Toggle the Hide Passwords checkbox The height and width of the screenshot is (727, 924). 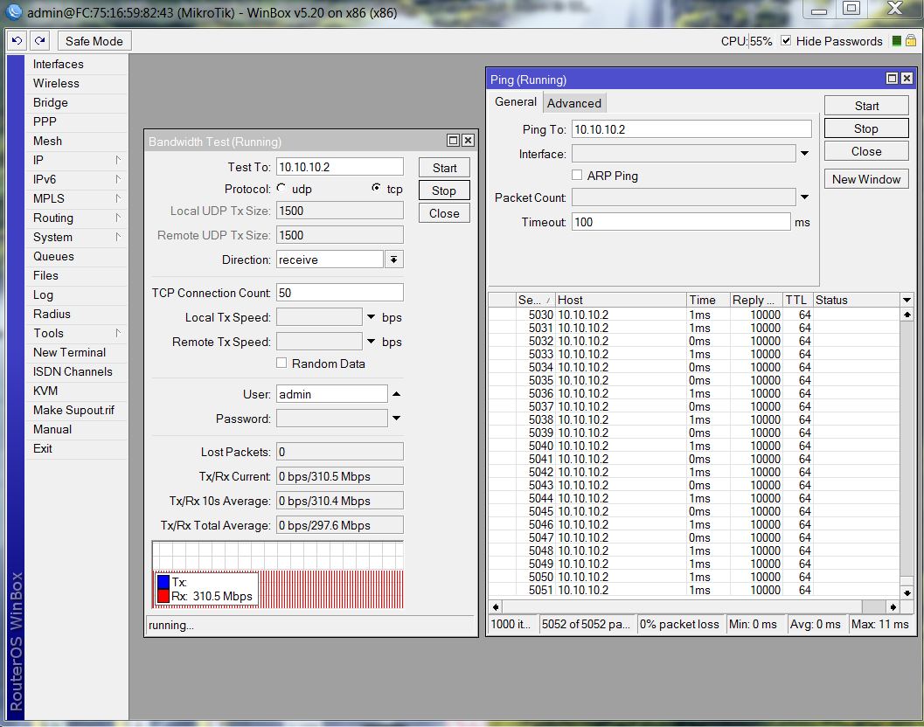[x=786, y=41]
